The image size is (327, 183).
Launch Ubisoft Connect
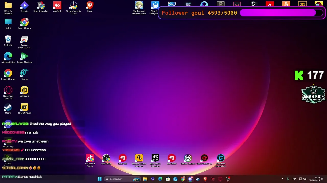[188, 159]
